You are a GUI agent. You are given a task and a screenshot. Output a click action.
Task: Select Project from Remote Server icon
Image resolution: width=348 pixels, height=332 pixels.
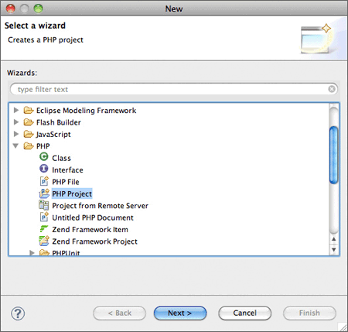[44, 205]
